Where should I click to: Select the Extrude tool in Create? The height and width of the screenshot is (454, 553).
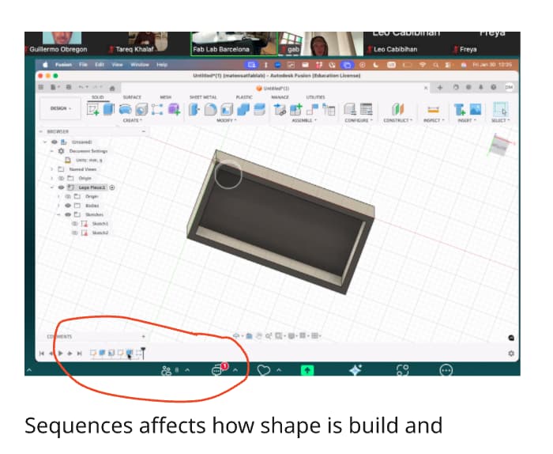[109, 109]
